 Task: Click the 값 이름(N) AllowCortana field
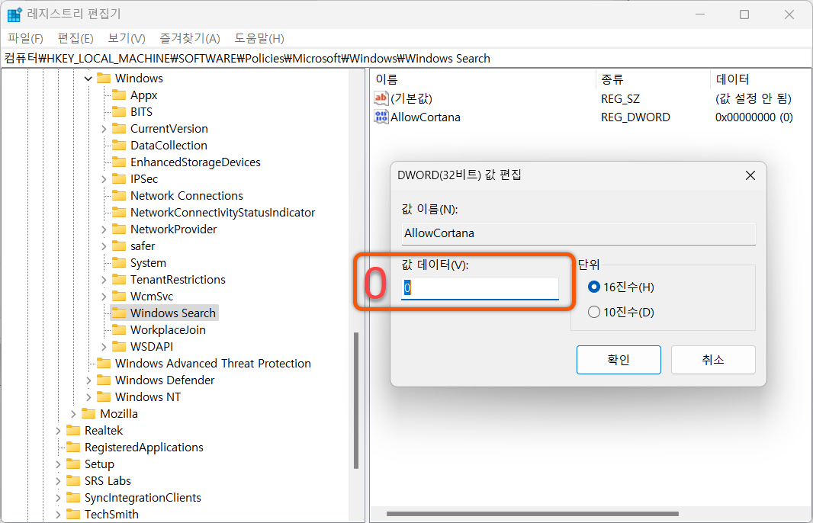579,233
